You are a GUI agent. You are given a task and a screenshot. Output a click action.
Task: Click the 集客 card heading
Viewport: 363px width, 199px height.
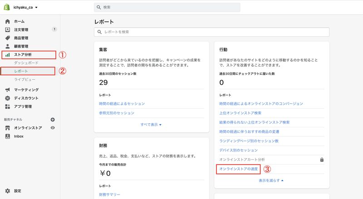[x=103, y=49]
